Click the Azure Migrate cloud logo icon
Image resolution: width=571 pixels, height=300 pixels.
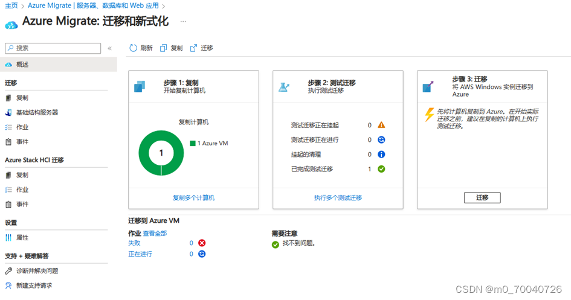tap(11, 25)
